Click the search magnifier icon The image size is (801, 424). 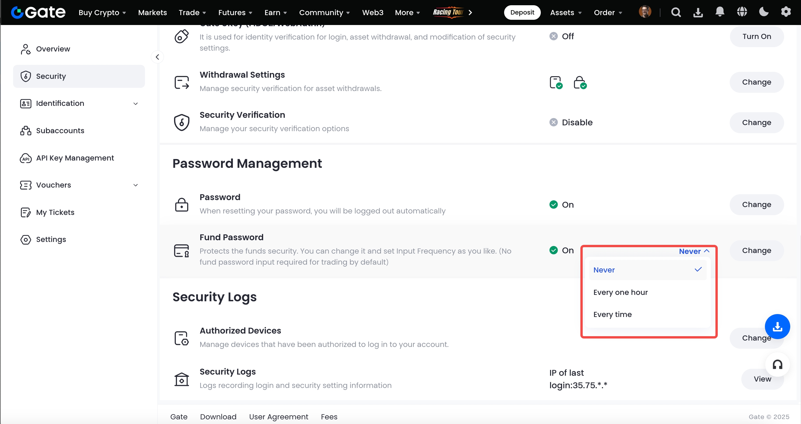(676, 13)
